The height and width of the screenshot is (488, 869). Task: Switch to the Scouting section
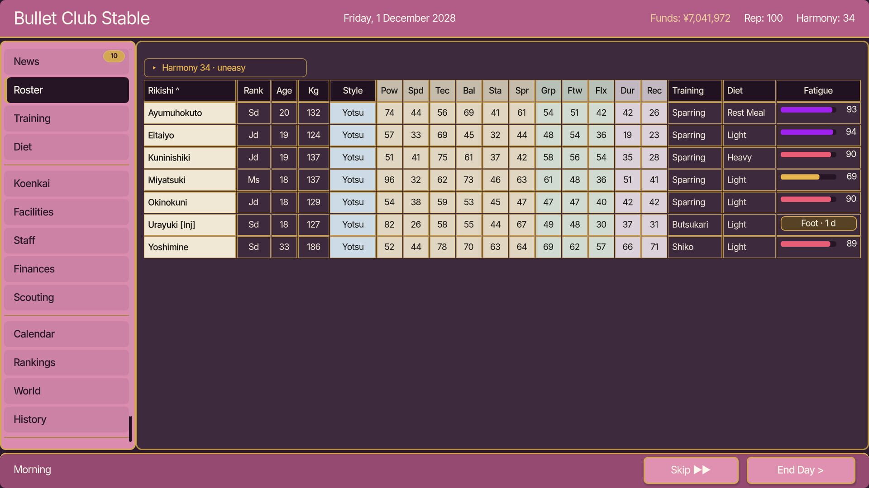[67, 297]
